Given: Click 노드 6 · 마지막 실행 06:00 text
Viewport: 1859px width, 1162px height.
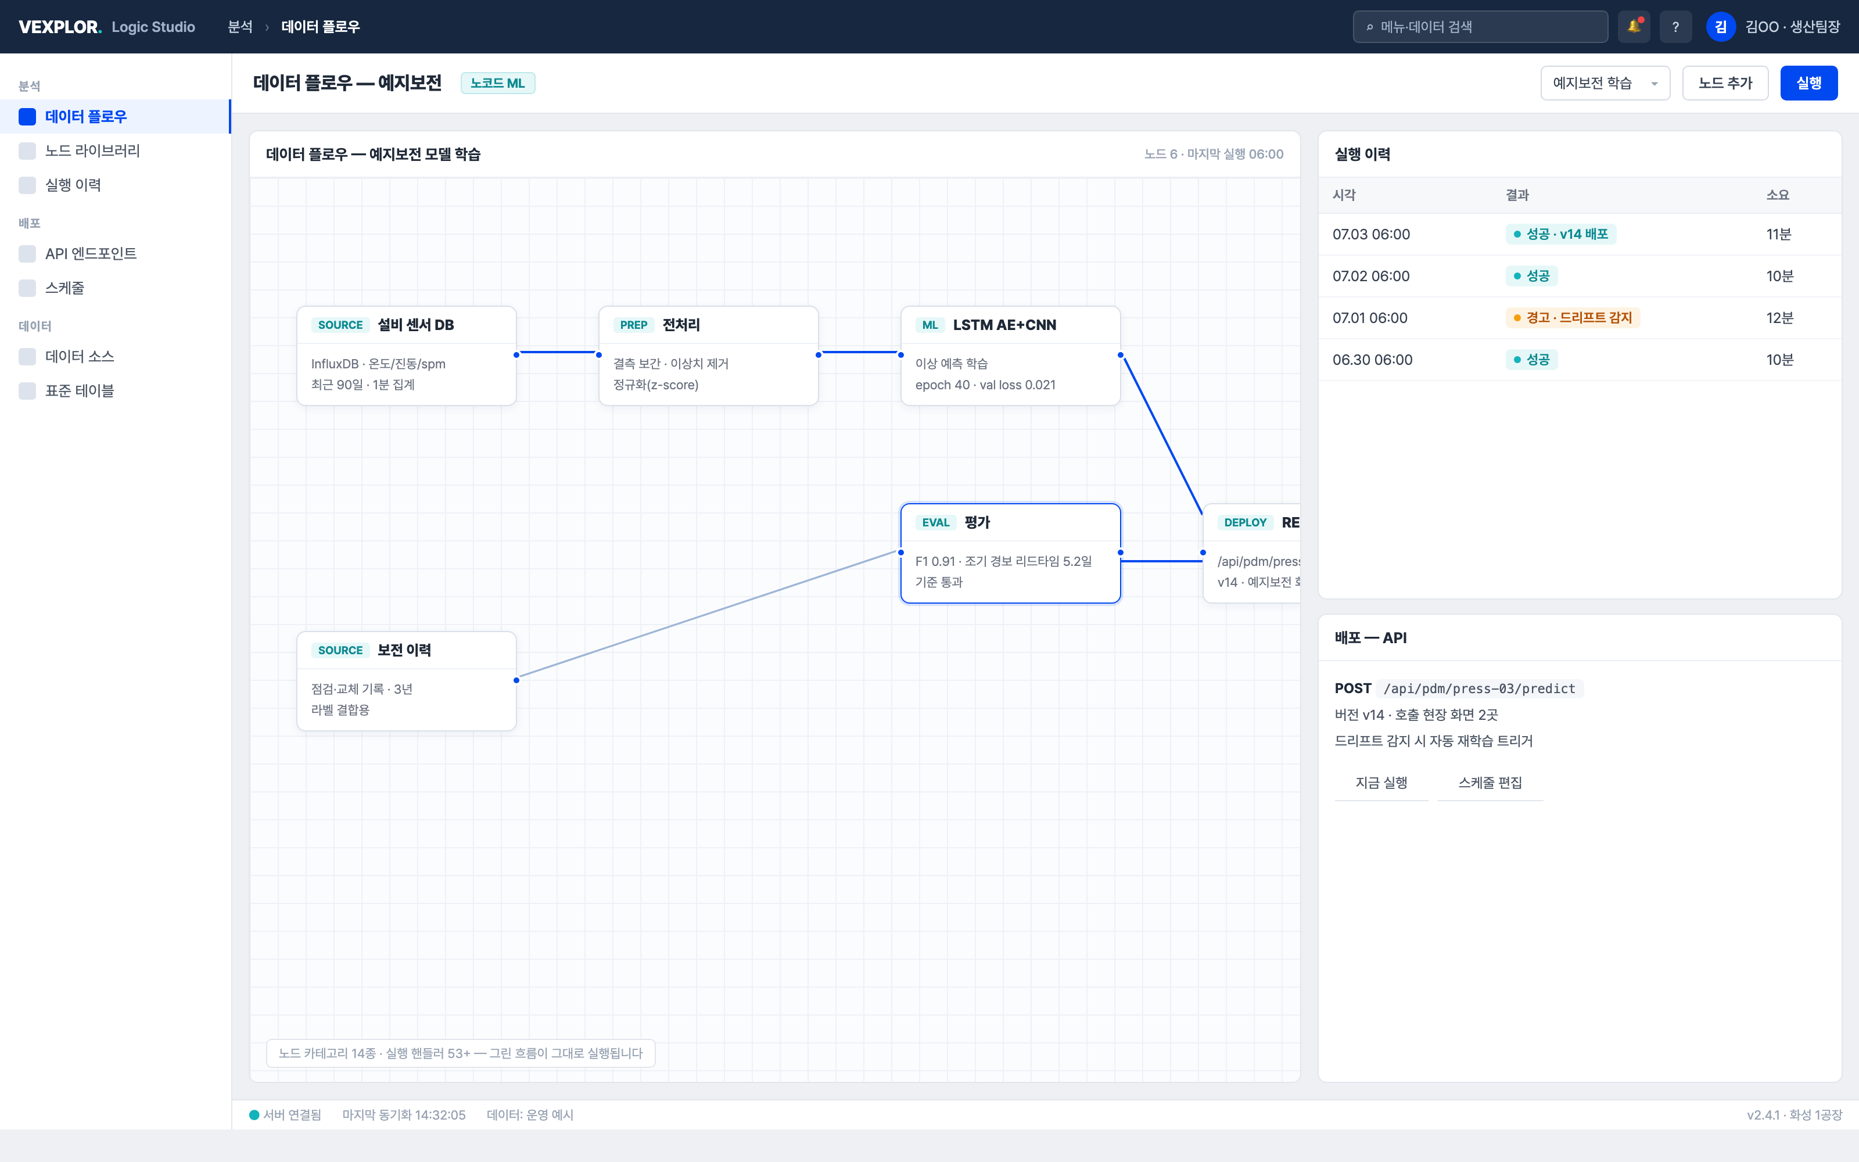Looking at the screenshot, I should [x=1214, y=154].
